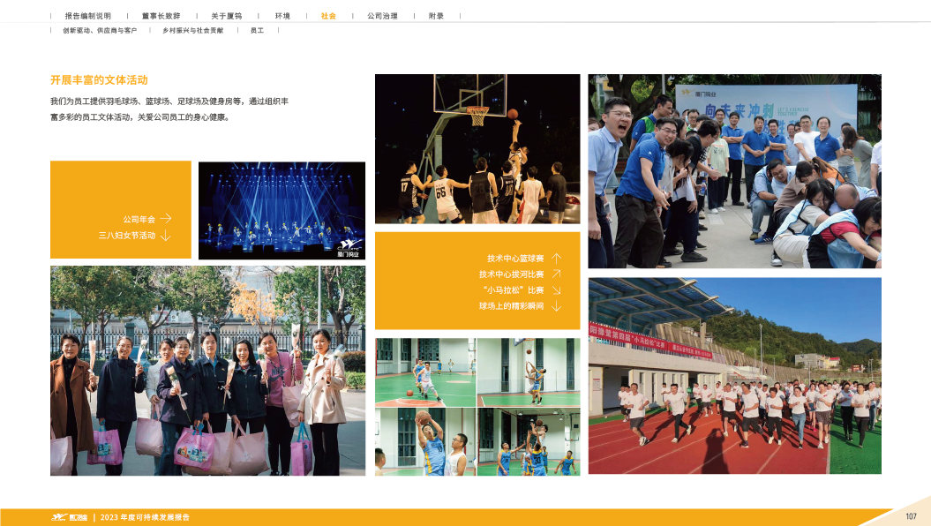Click the diagonal down-right arrow beside "小马拉松"比赛
931x526 pixels.
556,289
